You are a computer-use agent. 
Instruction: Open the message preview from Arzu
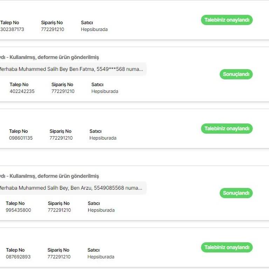[71, 188]
